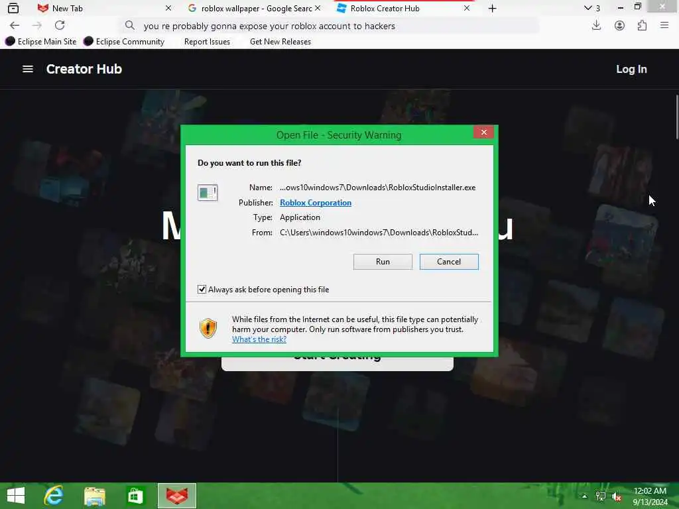Click the Creator Hub title logo
Viewport: 679px width, 509px height.
(x=84, y=69)
